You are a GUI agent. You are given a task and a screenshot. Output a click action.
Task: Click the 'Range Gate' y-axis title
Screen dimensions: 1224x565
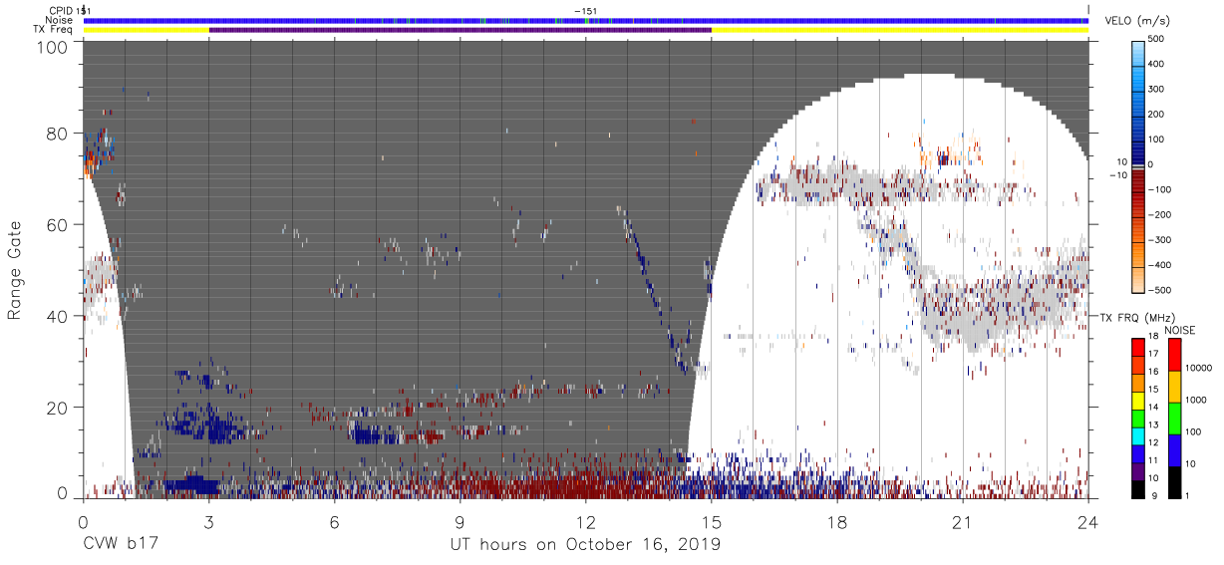click(x=15, y=270)
